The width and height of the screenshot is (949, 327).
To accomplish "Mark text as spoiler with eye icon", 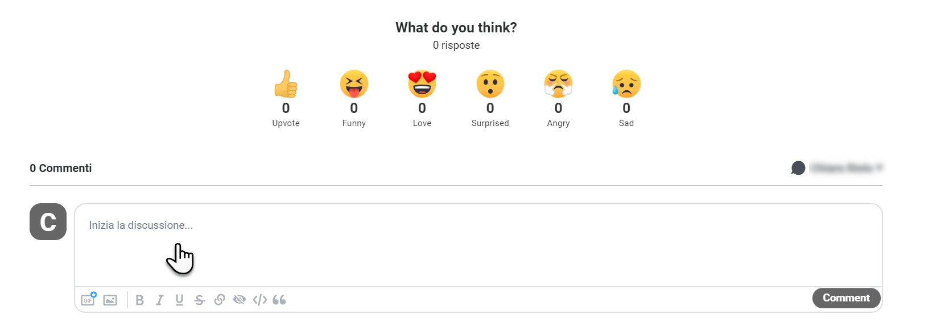I will [x=240, y=300].
